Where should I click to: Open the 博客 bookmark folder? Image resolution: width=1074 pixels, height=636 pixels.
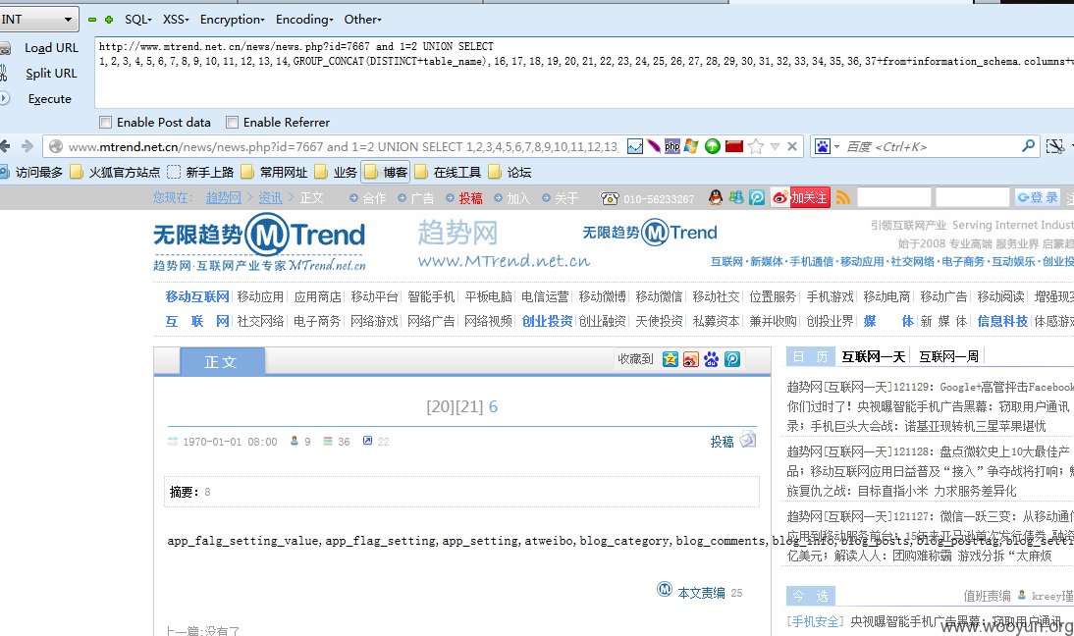point(387,173)
